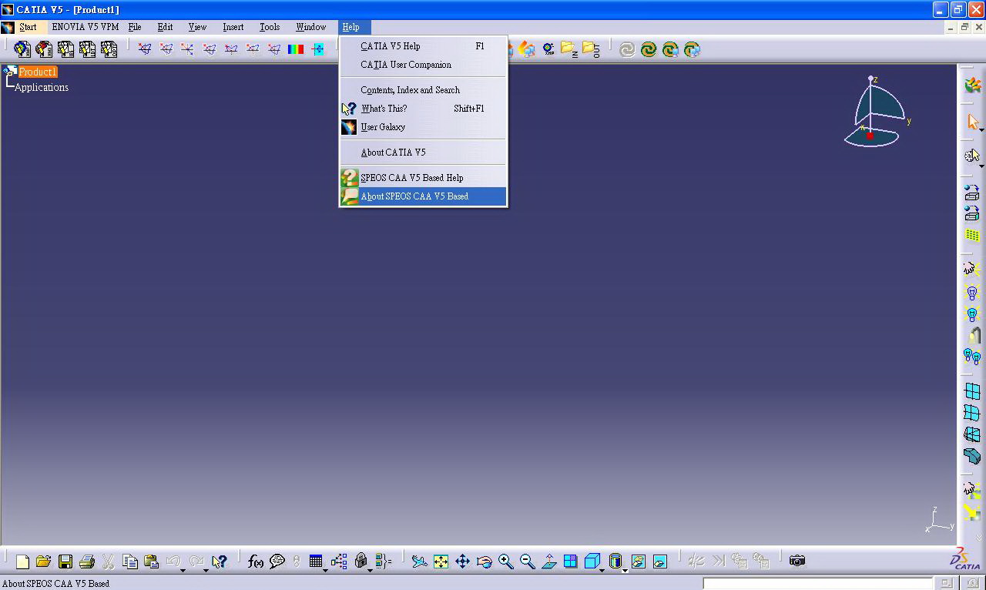Save the document with floppy icon

click(x=65, y=562)
